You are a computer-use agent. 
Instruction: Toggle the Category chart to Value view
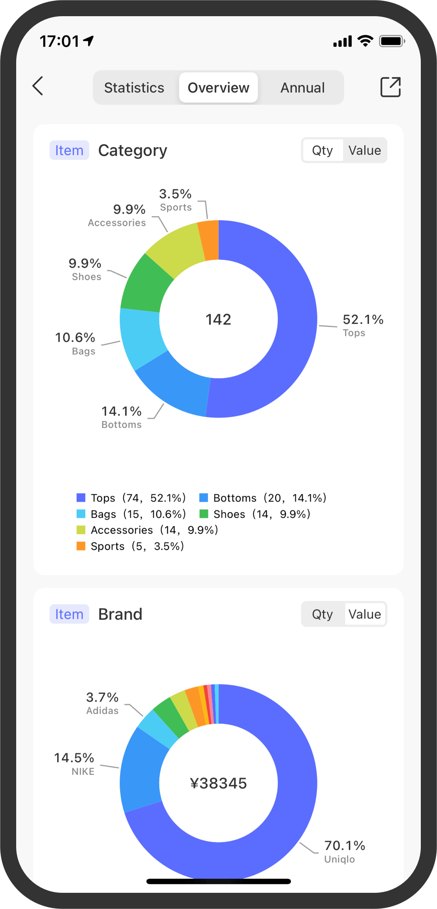tap(365, 150)
